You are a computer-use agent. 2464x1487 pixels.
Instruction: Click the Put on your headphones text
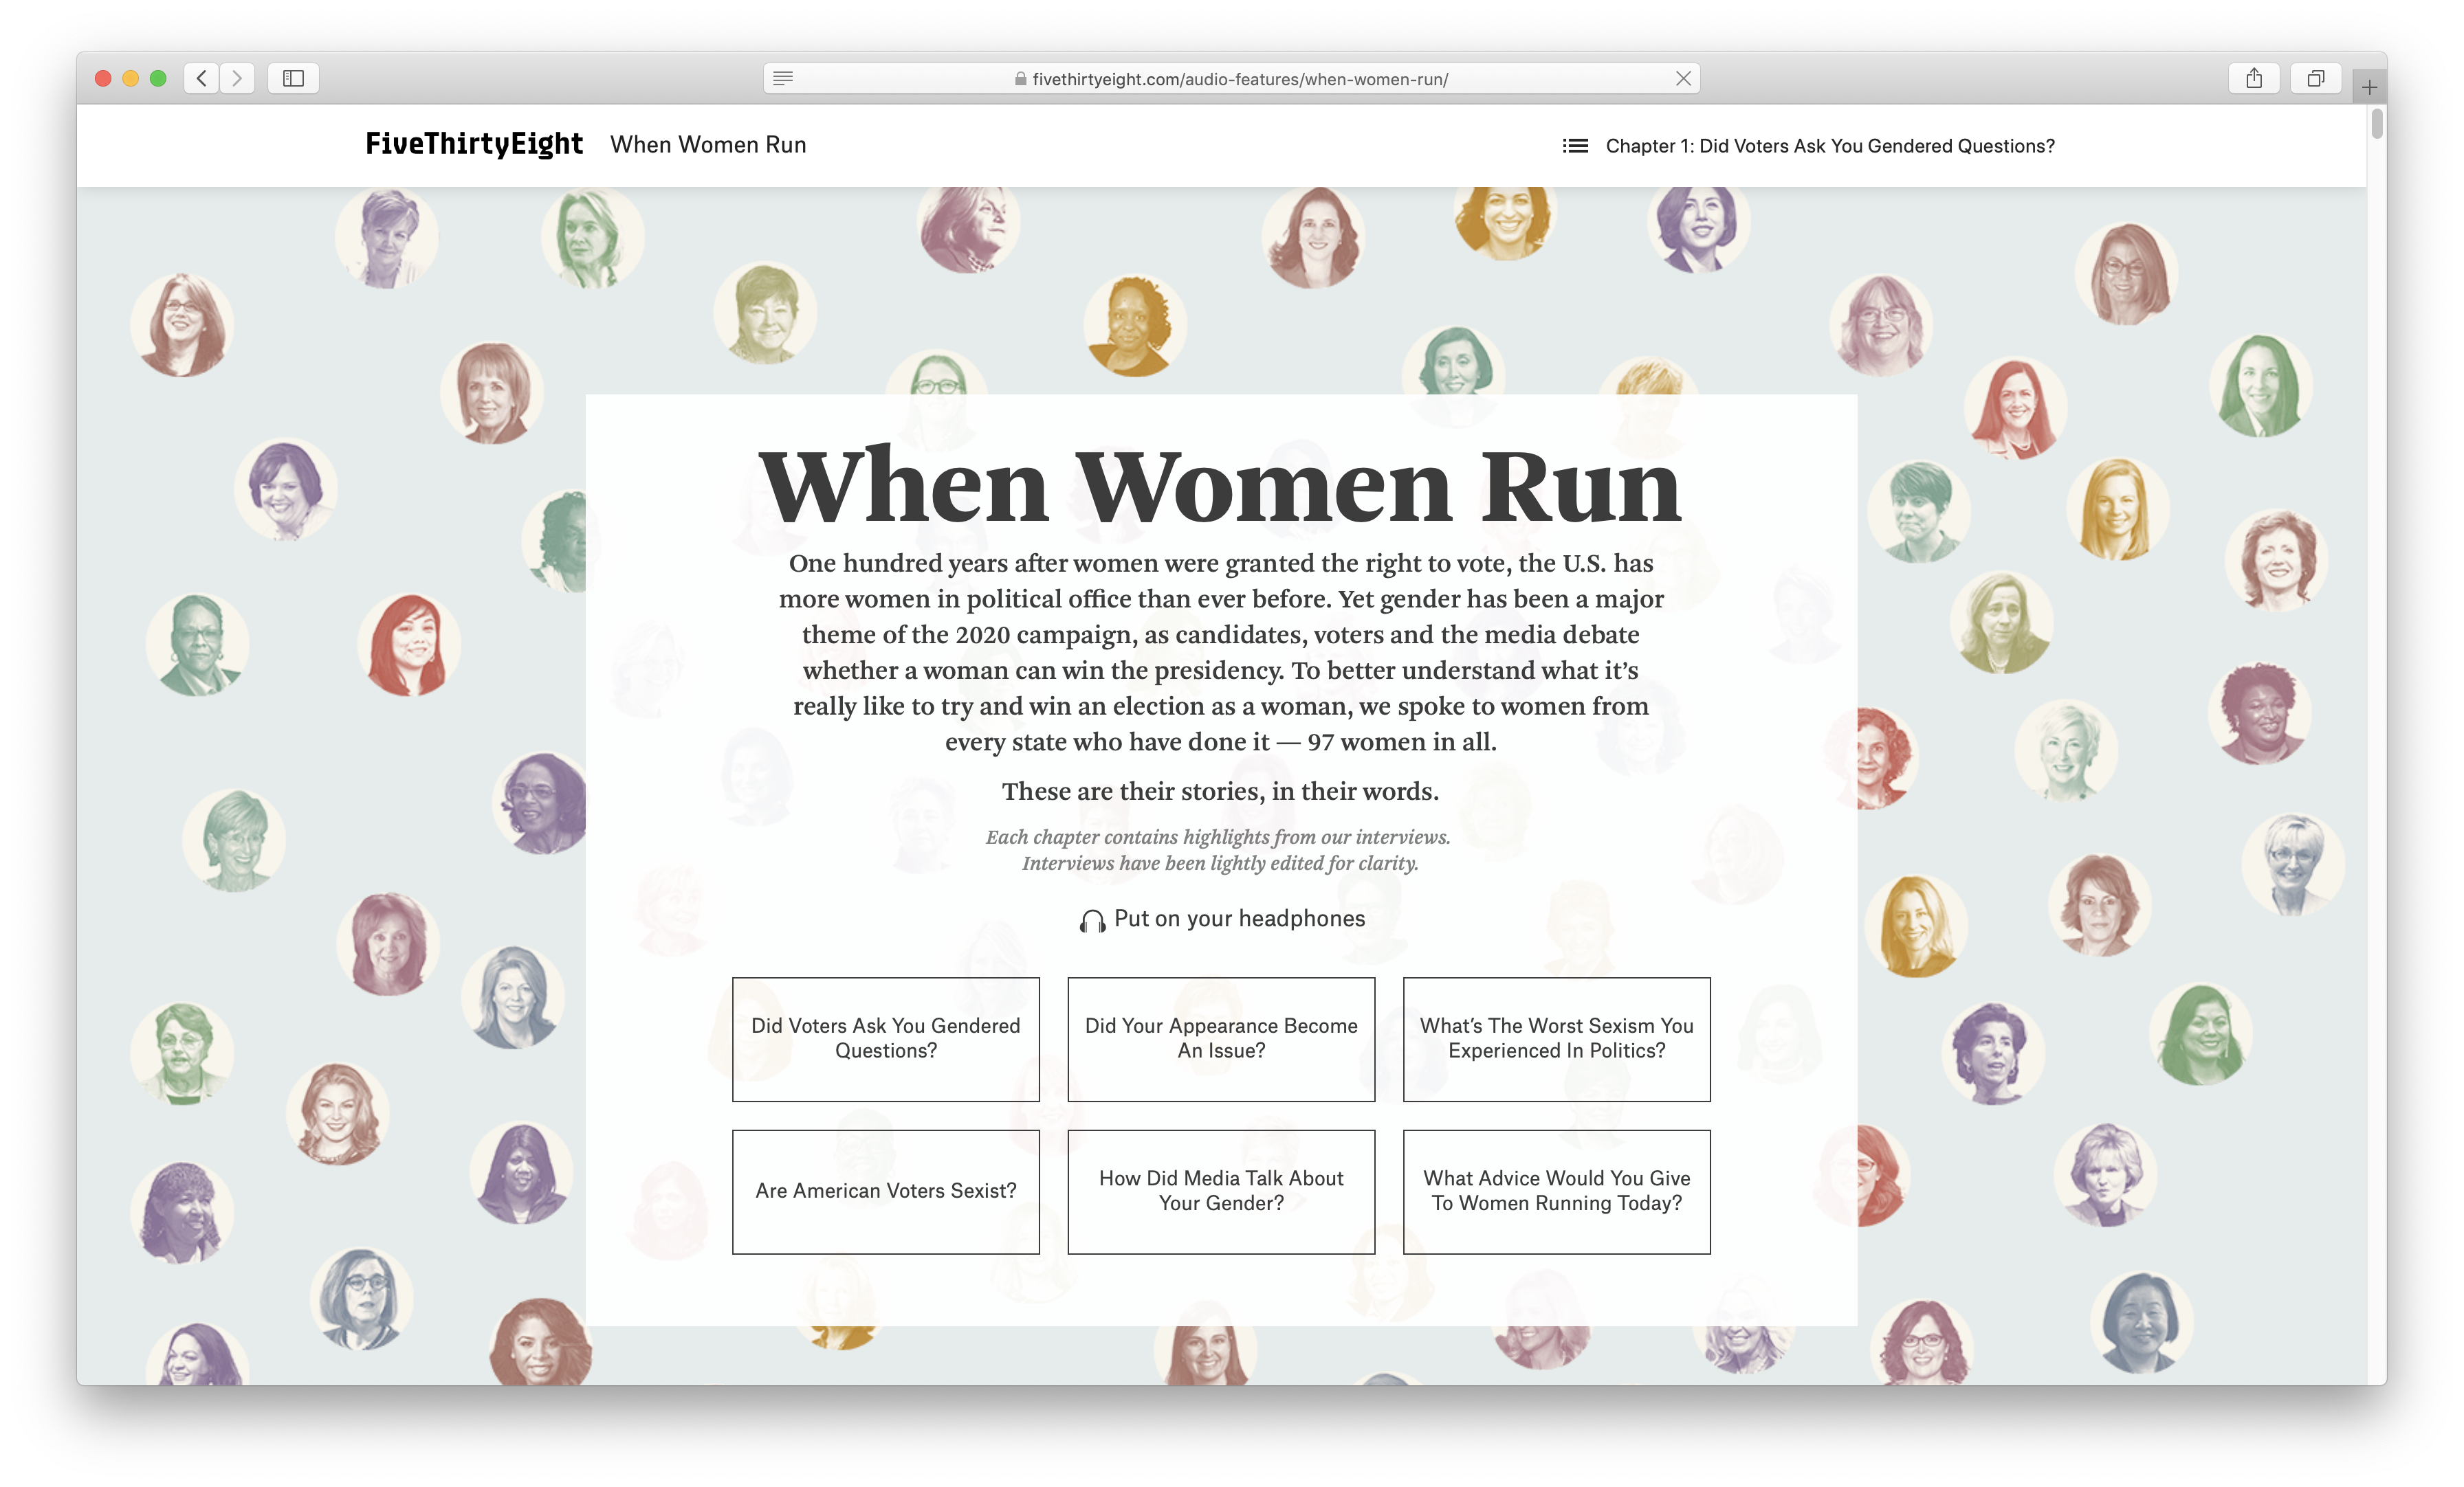click(1239, 919)
